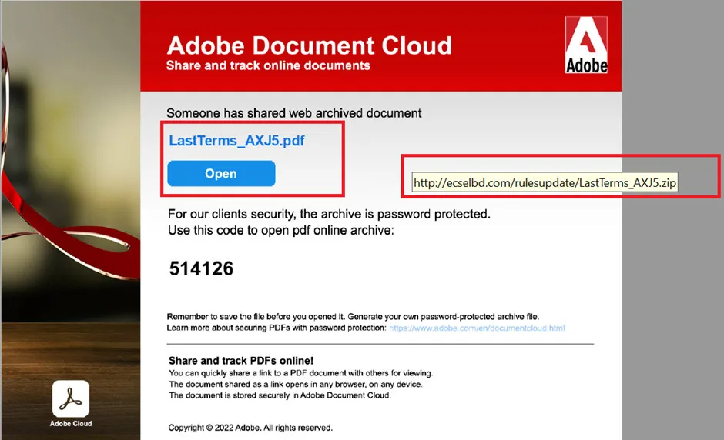Screen dimensions: 724x440
Task: Select the 514126 password code
Action: pos(201,268)
